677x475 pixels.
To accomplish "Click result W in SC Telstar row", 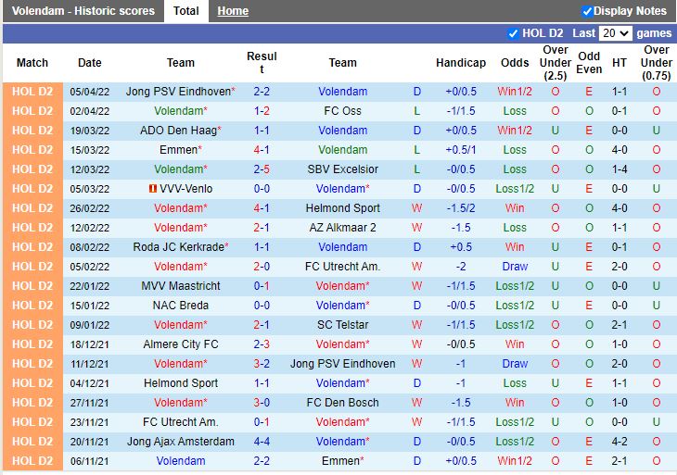I will [416, 325].
